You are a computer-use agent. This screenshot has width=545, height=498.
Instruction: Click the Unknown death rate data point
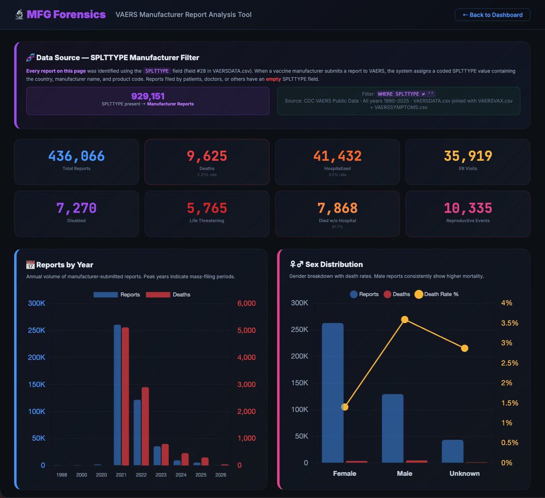465,348
